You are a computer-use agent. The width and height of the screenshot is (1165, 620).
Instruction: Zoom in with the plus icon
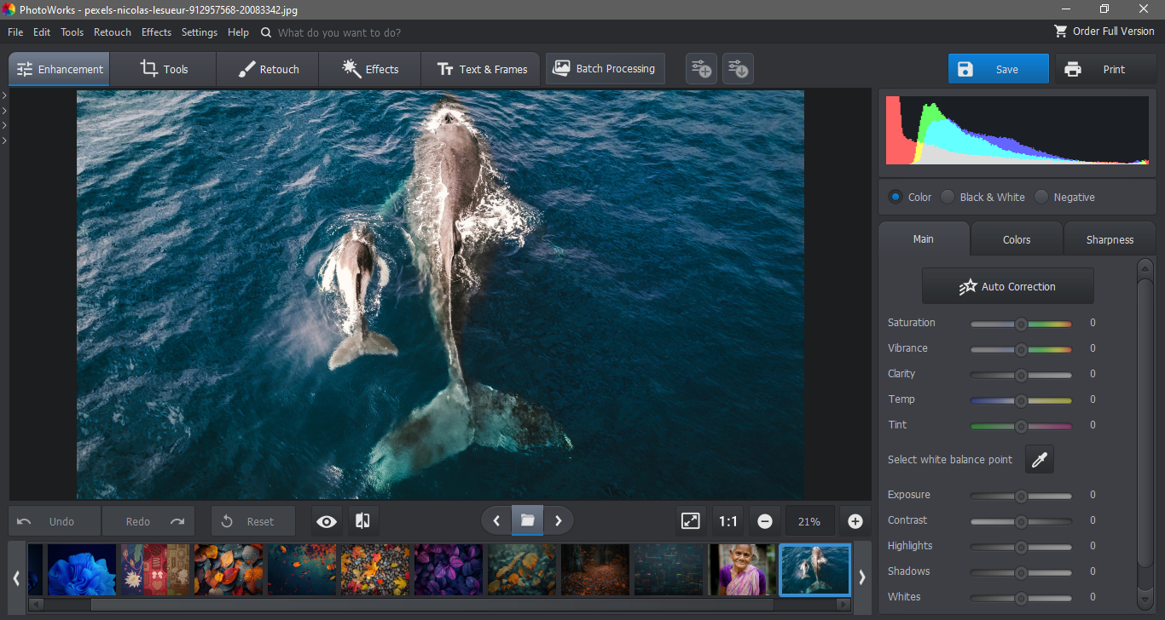pyautogui.click(x=855, y=521)
